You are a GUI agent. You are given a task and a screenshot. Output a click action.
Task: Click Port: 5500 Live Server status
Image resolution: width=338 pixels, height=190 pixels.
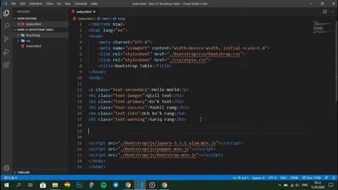[x=311, y=178]
